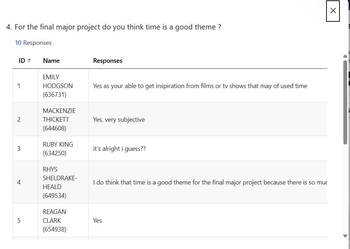Click the question 4 title text

coord(114,27)
